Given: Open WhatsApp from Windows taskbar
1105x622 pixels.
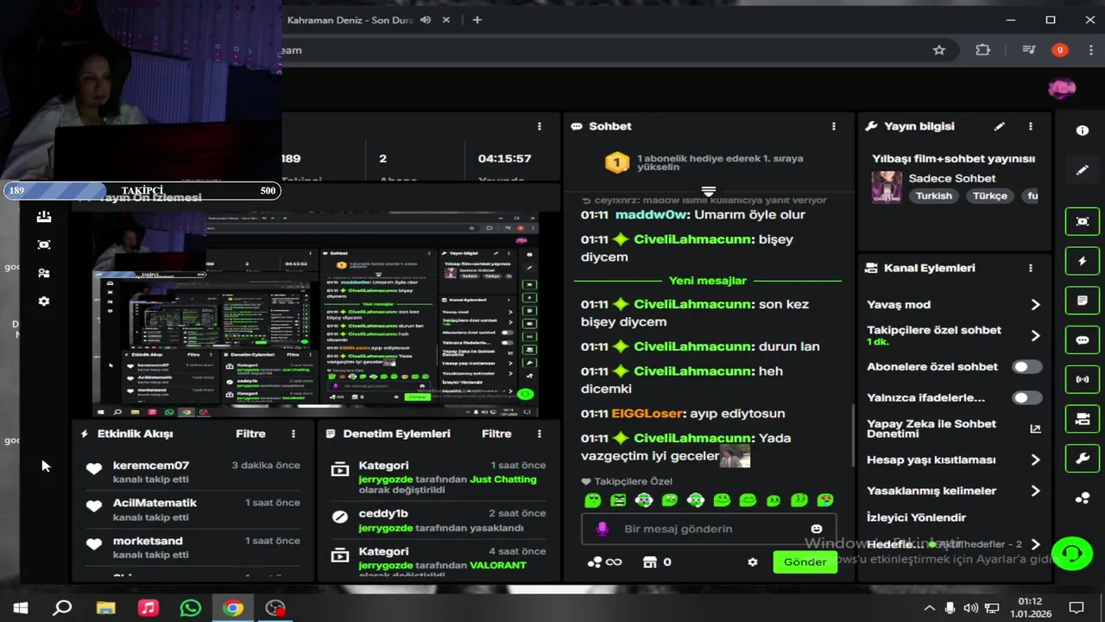Looking at the screenshot, I should click(191, 608).
